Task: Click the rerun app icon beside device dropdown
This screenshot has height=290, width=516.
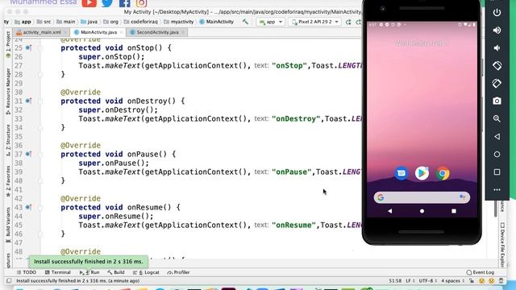Action: click(348, 22)
